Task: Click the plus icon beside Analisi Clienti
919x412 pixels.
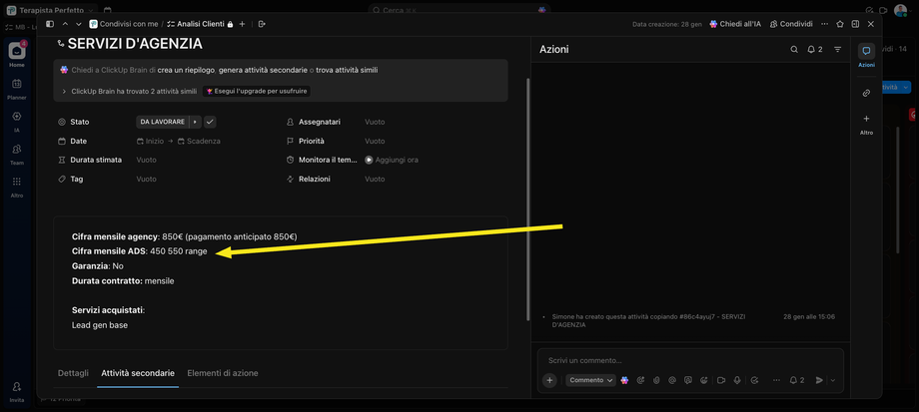Action: (242, 24)
